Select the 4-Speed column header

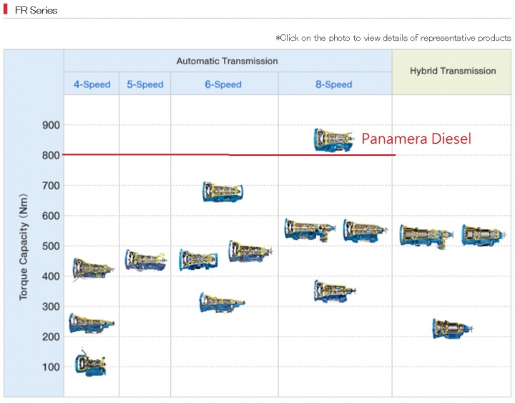[x=92, y=84]
